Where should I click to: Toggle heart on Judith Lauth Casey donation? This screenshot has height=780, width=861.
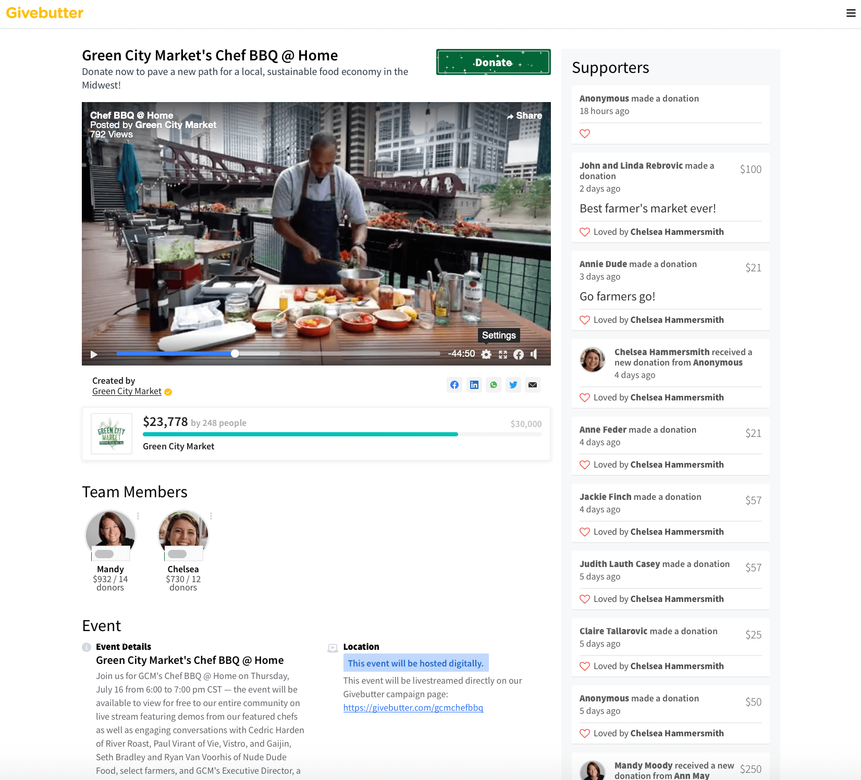pos(585,599)
